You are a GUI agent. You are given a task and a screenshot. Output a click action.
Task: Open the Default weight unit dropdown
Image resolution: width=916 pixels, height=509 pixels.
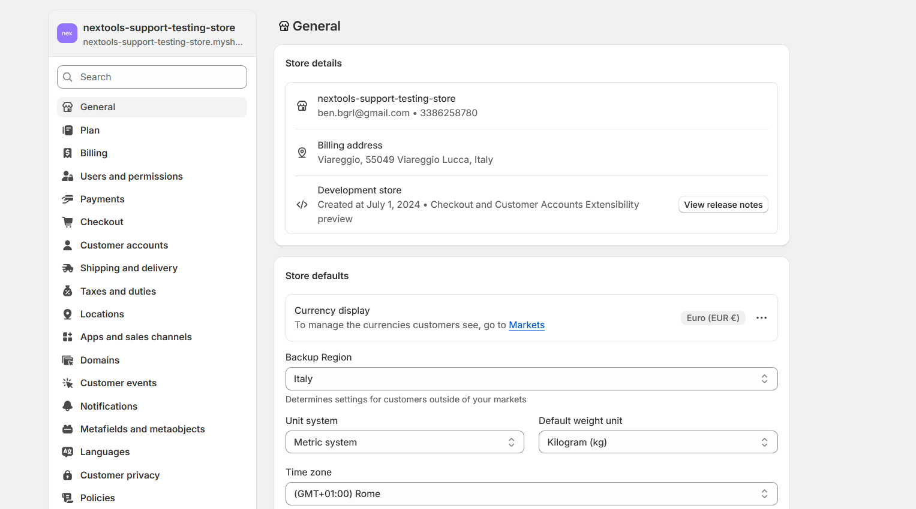pos(657,443)
